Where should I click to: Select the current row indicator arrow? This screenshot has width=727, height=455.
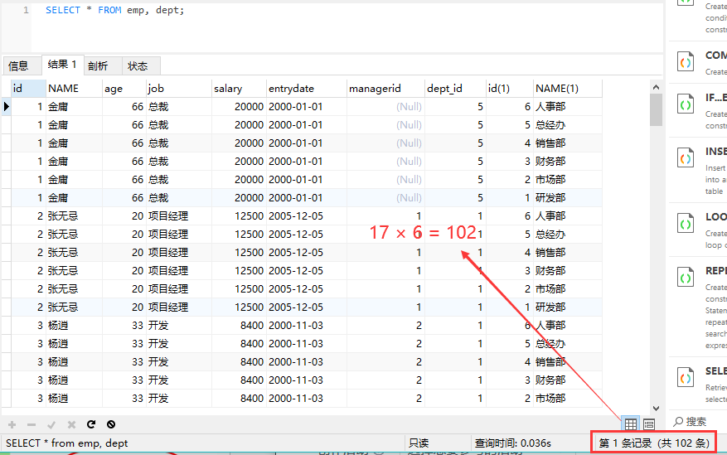click(x=7, y=107)
